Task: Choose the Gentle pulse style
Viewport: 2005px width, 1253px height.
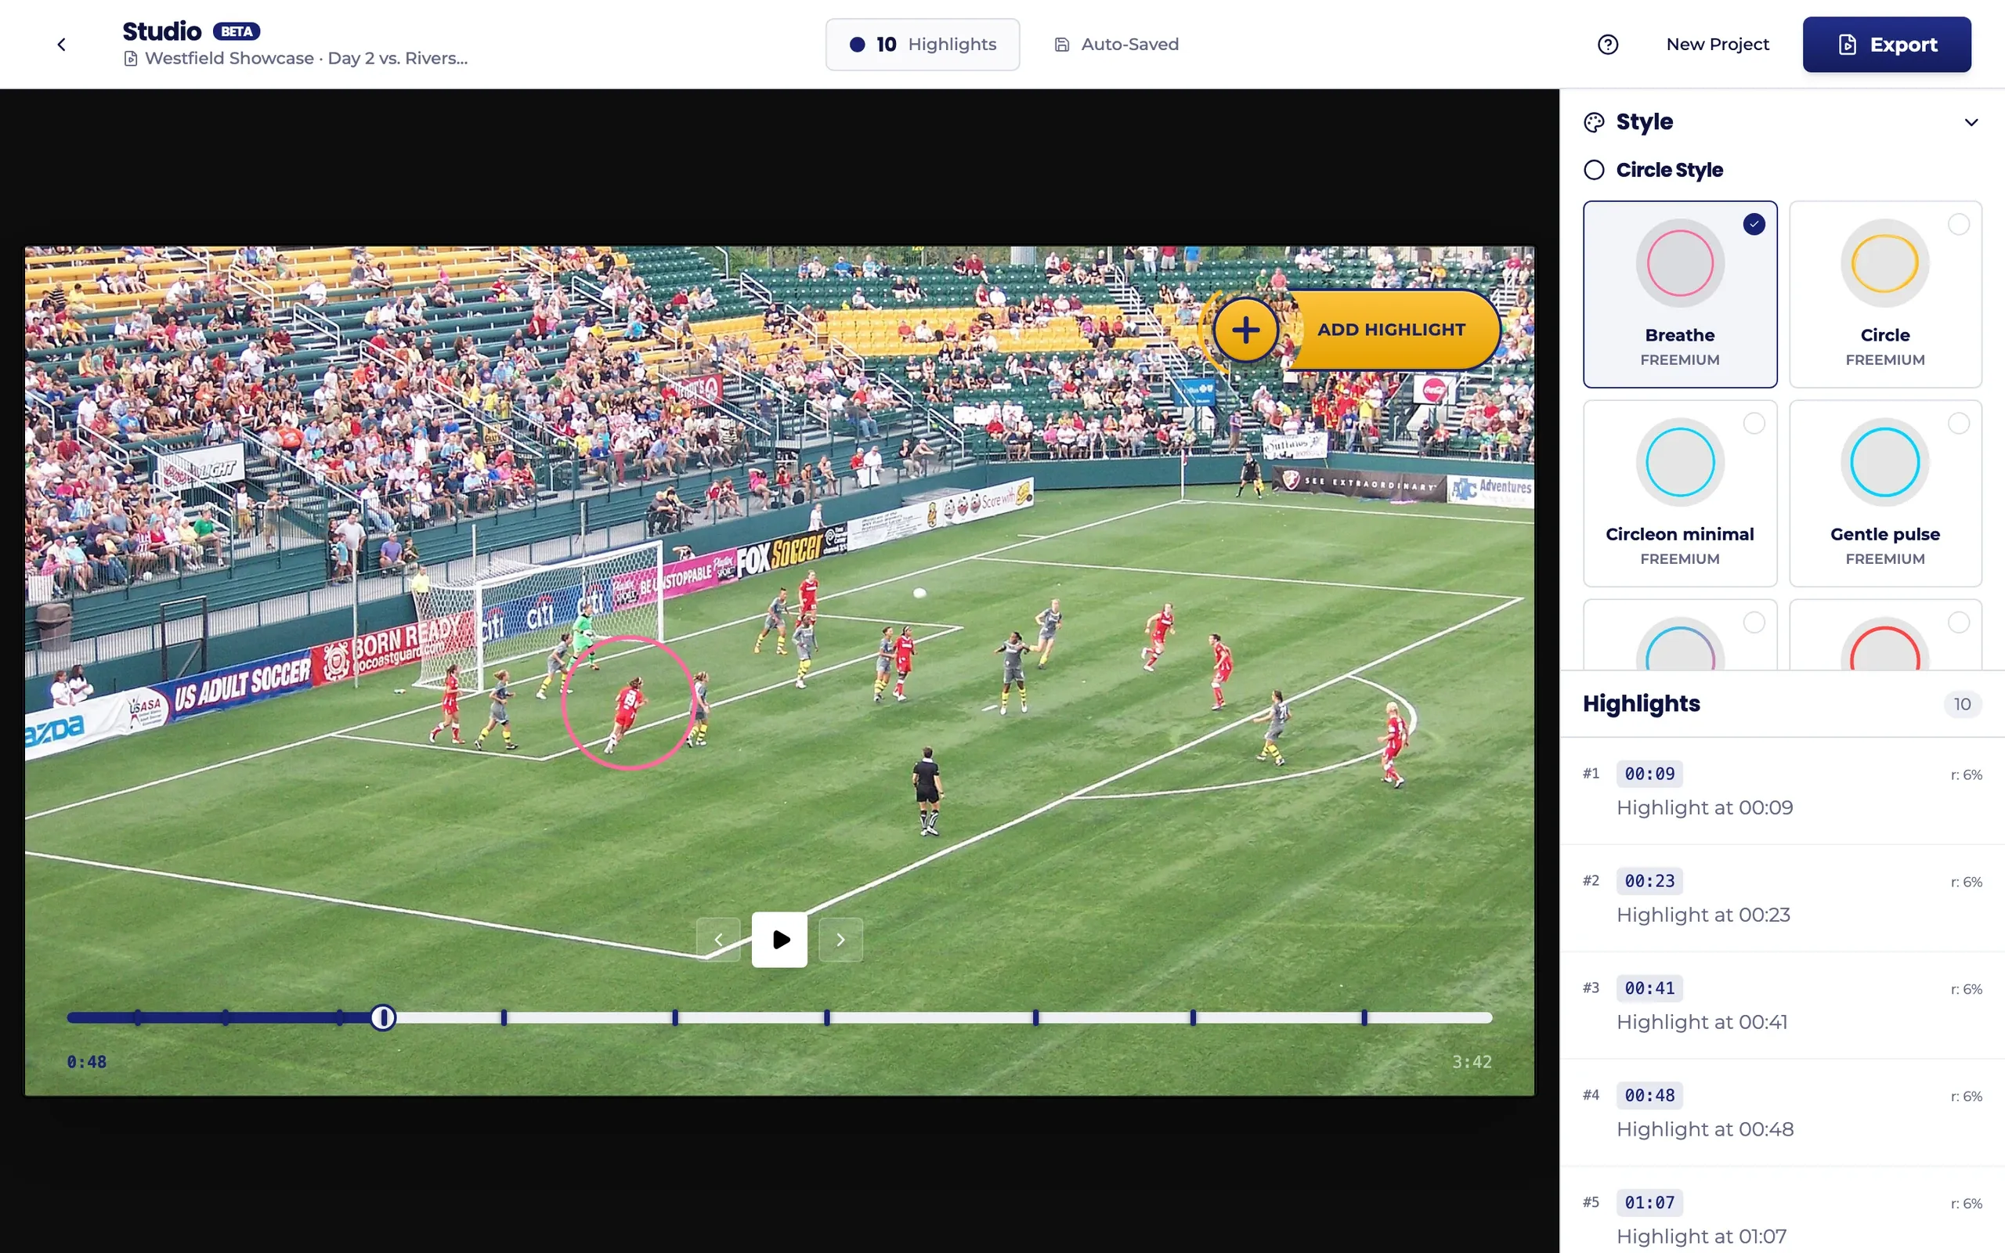Action: coord(1885,493)
